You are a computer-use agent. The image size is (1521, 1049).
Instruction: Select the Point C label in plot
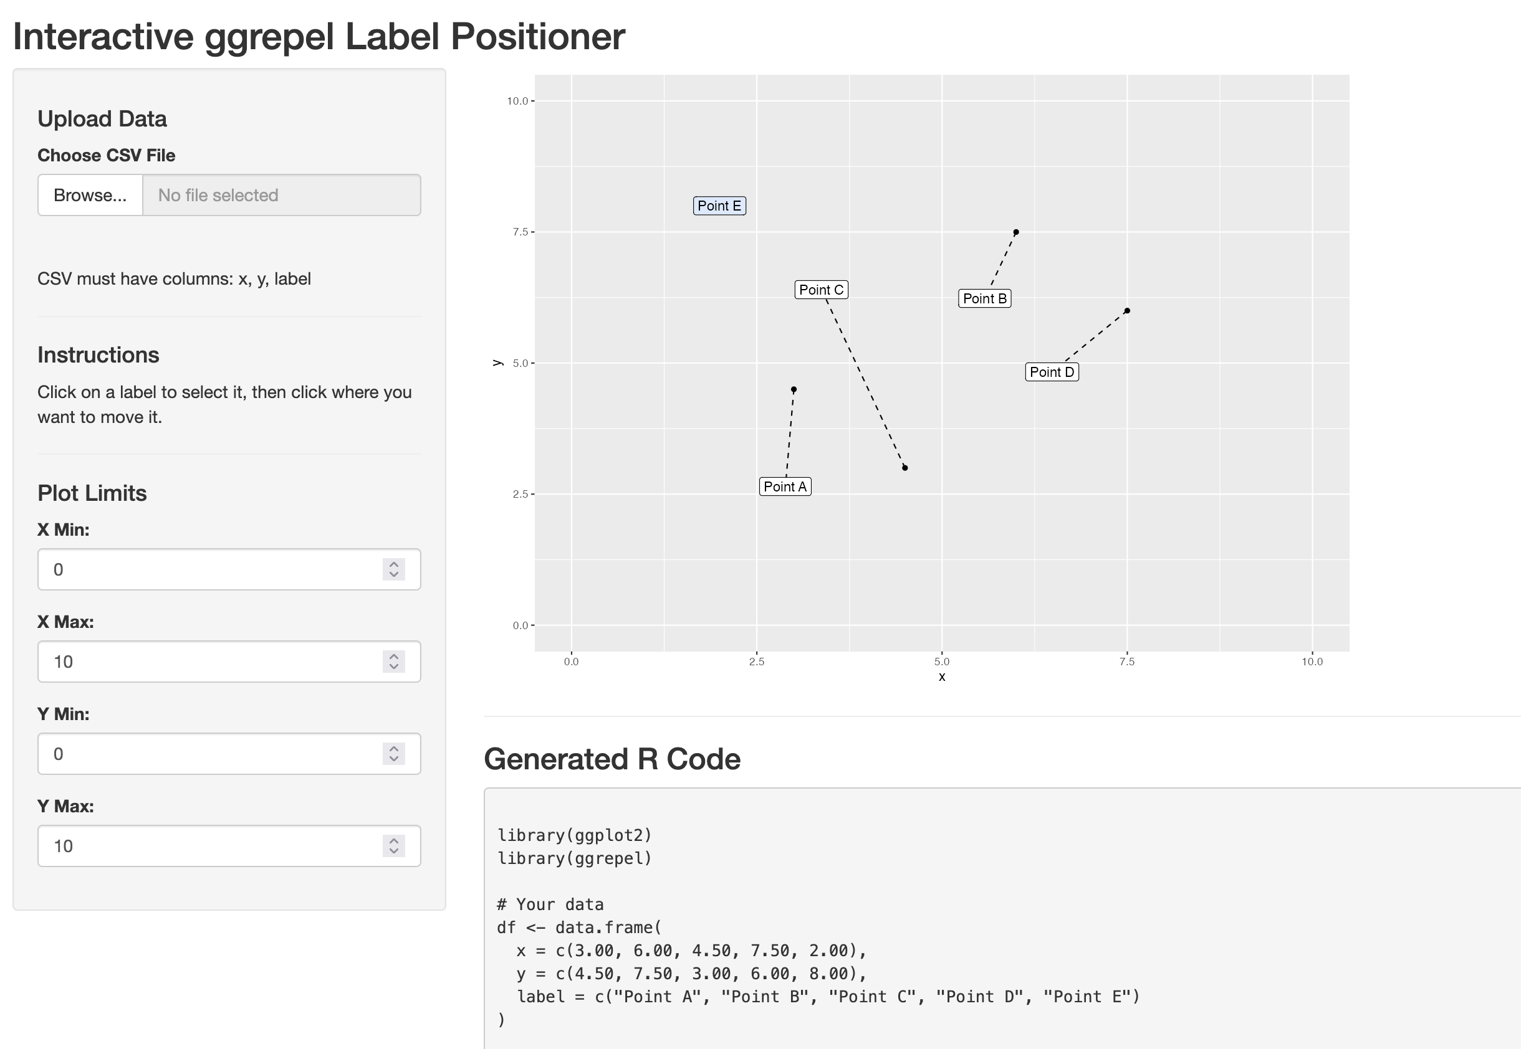[821, 290]
